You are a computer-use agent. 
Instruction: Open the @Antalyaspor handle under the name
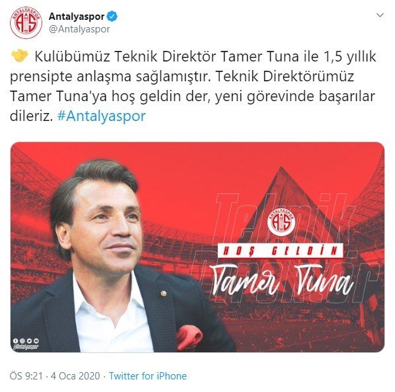pos(79,29)
